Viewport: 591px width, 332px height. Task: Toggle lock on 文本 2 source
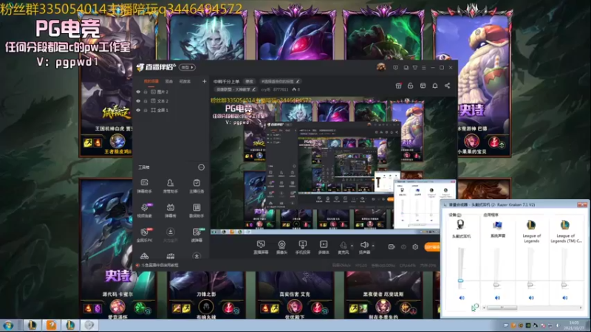146,101
